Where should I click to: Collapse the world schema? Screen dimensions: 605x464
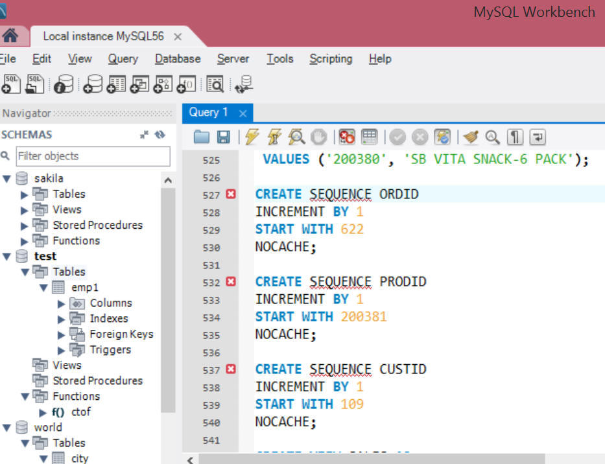coord(6,428)
